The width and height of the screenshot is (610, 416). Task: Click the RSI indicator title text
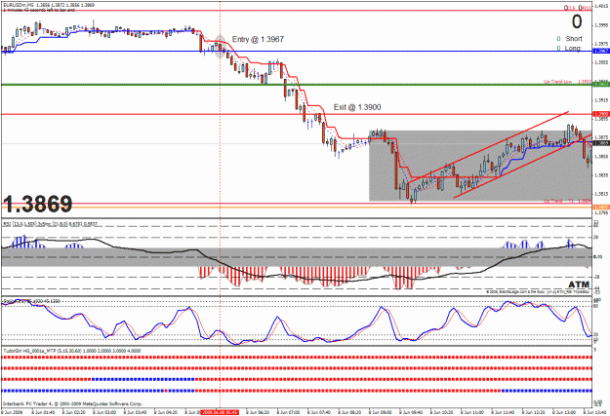[51, 224]
